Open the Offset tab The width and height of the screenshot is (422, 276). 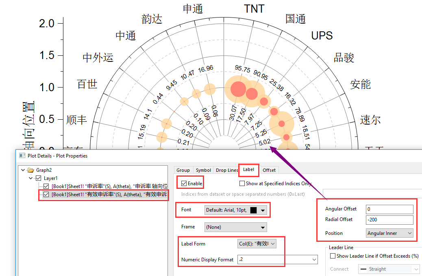click(x=269, y=170)
